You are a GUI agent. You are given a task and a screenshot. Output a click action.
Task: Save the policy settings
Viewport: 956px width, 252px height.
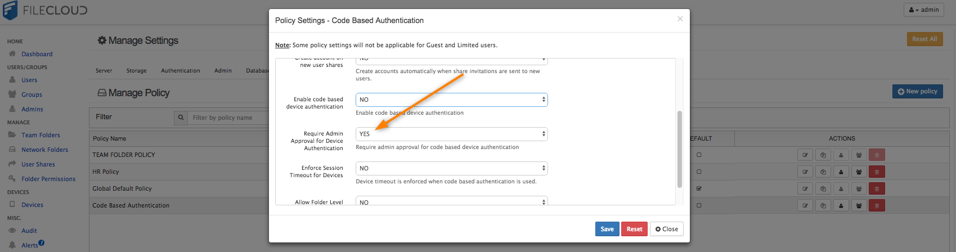(607, 229)
